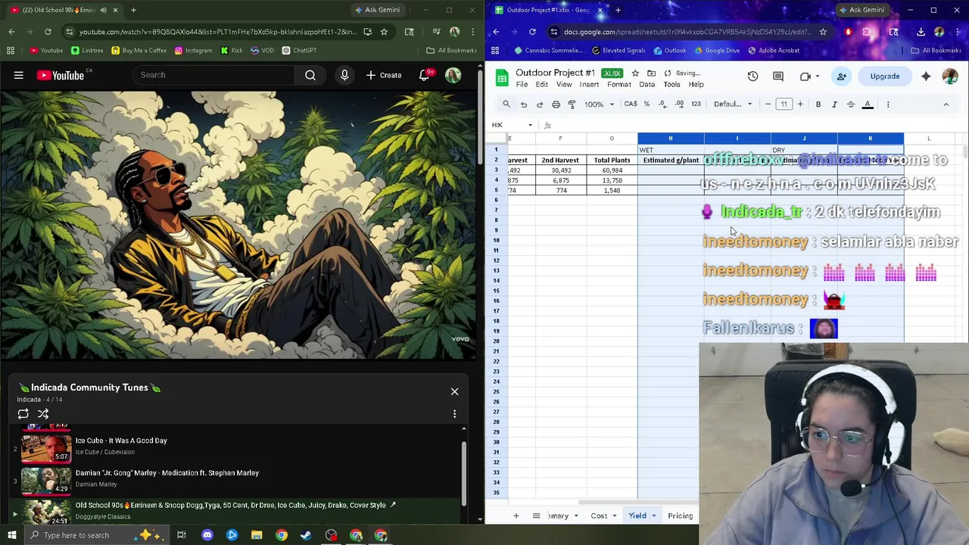Viewport: 969px width, 545px height.
Task: Close the Indicada Community Tunes playlist panel
Action: coord(454,391)
